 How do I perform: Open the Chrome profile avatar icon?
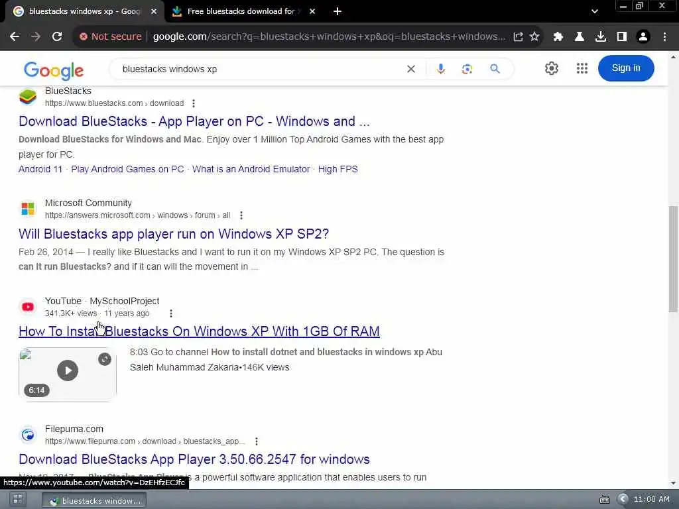click(x=643, y=37)
